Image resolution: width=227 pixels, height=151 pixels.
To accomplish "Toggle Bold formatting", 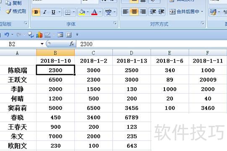I will click(x=36, y=12).
